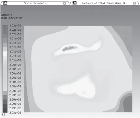Close the Contours of Total Temperature tab
This screenshot has height=118, width=140.
134,3
